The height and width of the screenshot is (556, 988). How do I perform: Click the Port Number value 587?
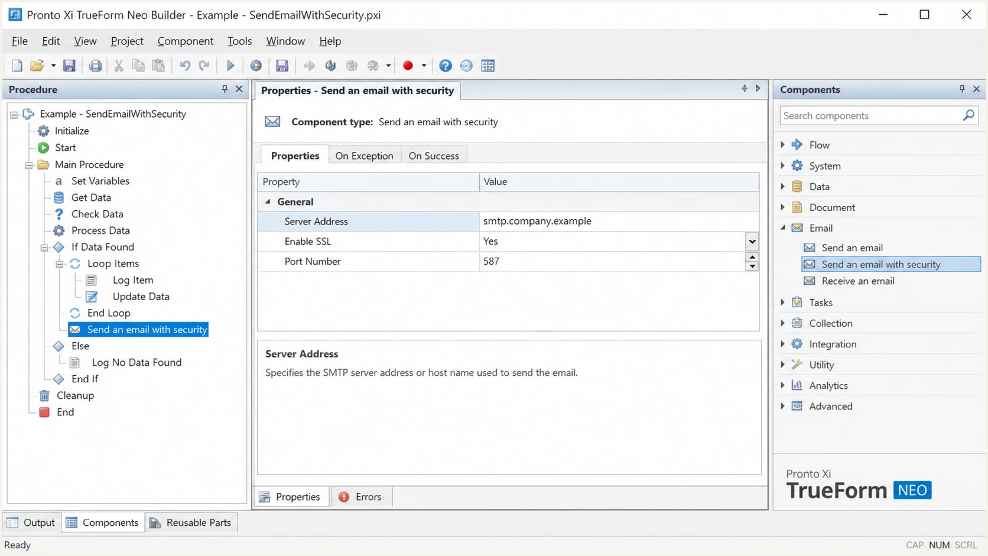click(x=491, y=261)
